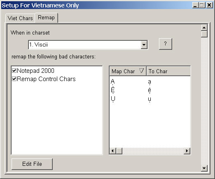Click the Edit File button

32,164
